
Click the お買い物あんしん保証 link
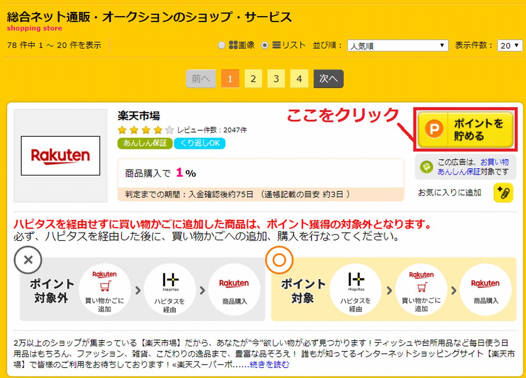(x=473, y=167)
